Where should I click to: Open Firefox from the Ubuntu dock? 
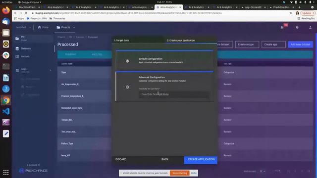pyautogui.click(x=6, y=10)
